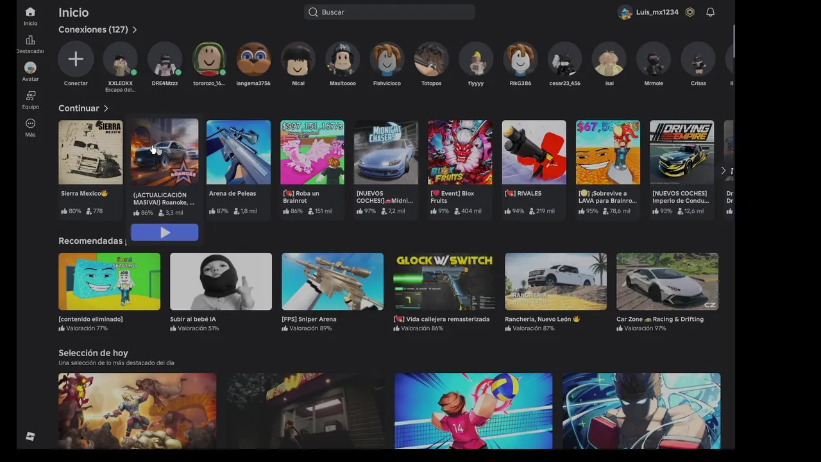Click the Selección de hoy heading

(x=93, y=353)
